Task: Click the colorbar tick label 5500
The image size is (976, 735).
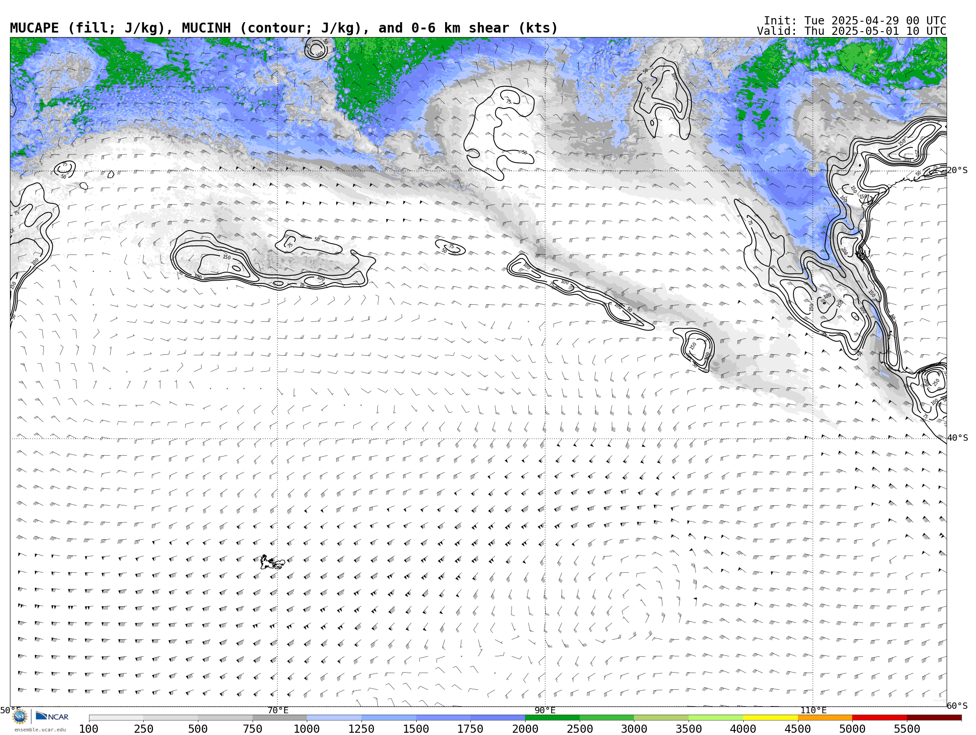Action: click(907, 729)
